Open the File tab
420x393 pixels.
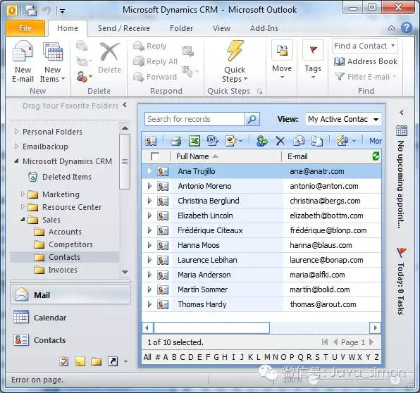pyautogui.click(x=25, y=28)
